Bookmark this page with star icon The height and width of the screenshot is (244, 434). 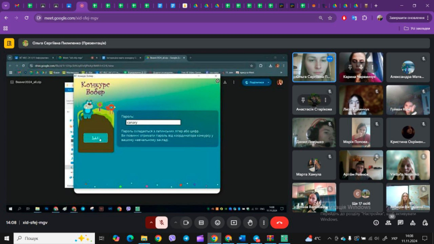click(x=330, y=18)
